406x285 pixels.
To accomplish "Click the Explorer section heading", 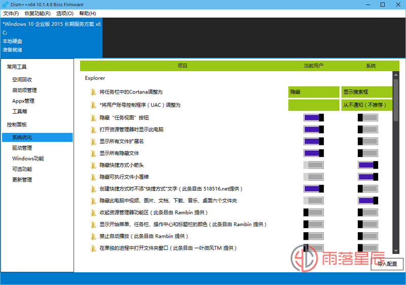I will 95,78.
